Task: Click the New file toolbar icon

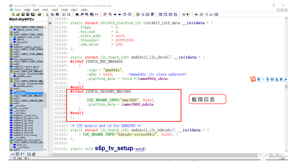Action: [x=13, y=14]
